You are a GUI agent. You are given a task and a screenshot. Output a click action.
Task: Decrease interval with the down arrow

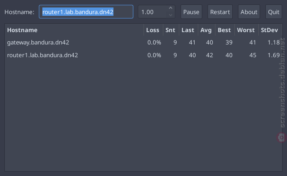pos(170,15)
